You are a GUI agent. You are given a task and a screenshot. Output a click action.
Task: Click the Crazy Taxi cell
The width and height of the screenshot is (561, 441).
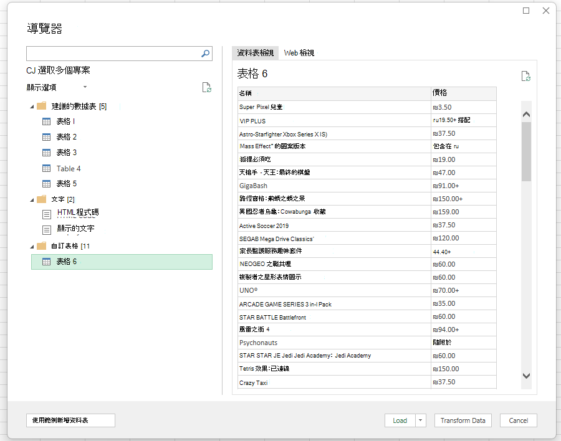pos(334,382)
